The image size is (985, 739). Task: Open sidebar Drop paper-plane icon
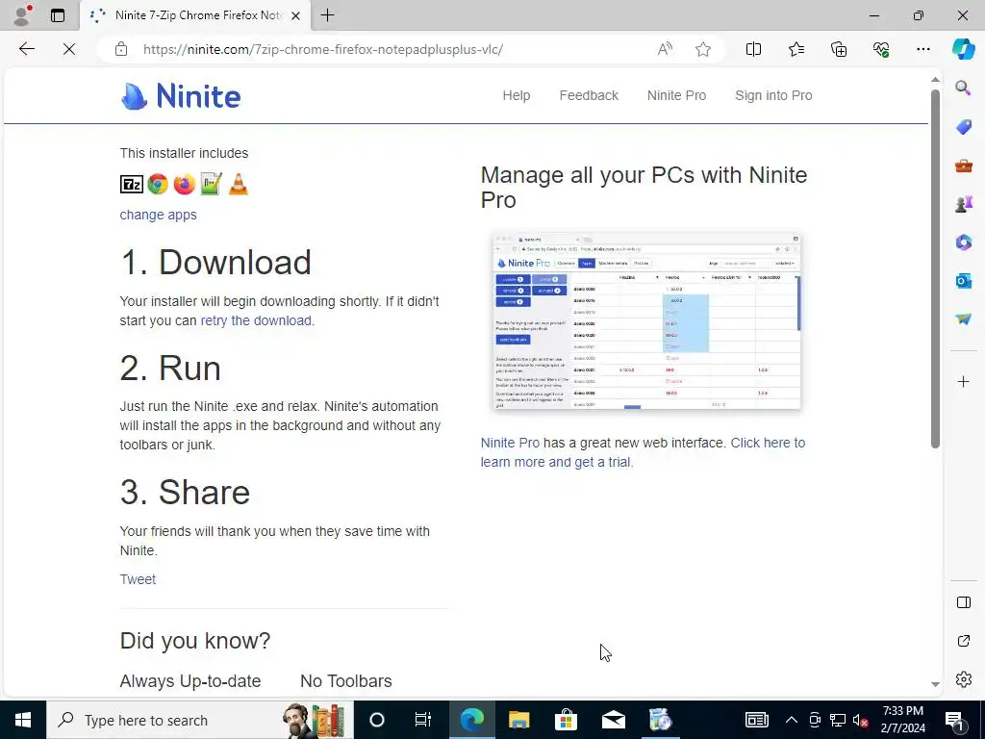tap(963, 319)
